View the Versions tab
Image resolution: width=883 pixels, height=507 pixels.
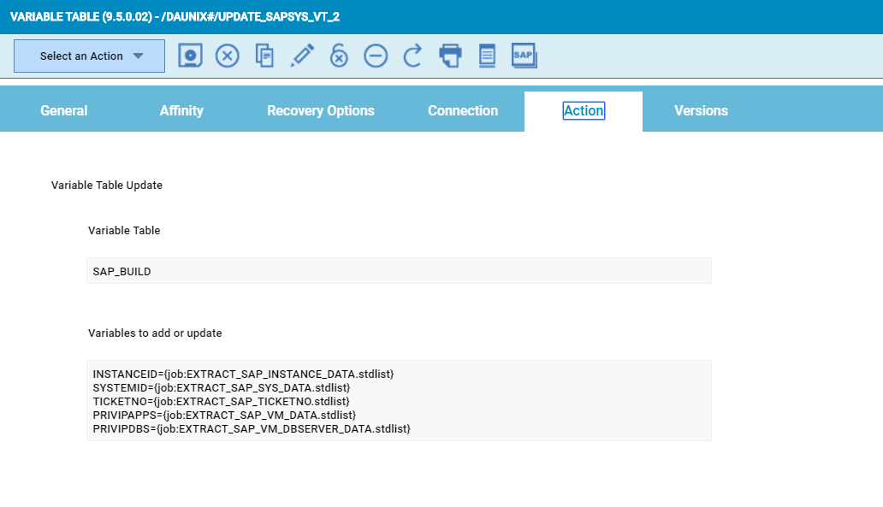(701, 111)
